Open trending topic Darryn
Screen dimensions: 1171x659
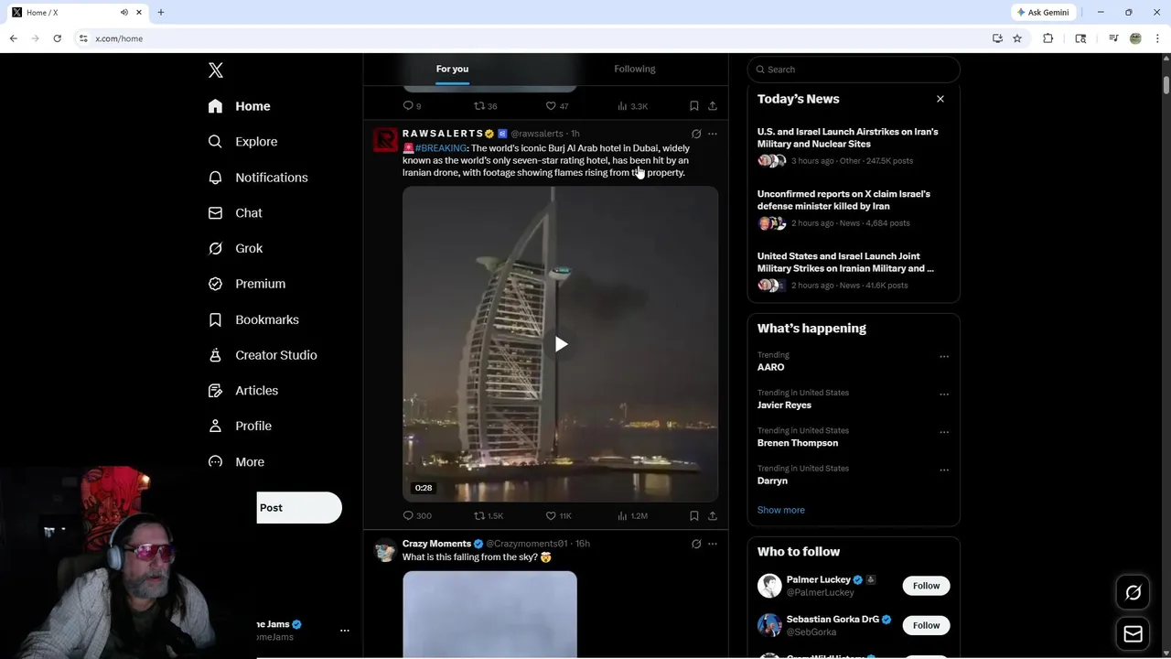772,481
